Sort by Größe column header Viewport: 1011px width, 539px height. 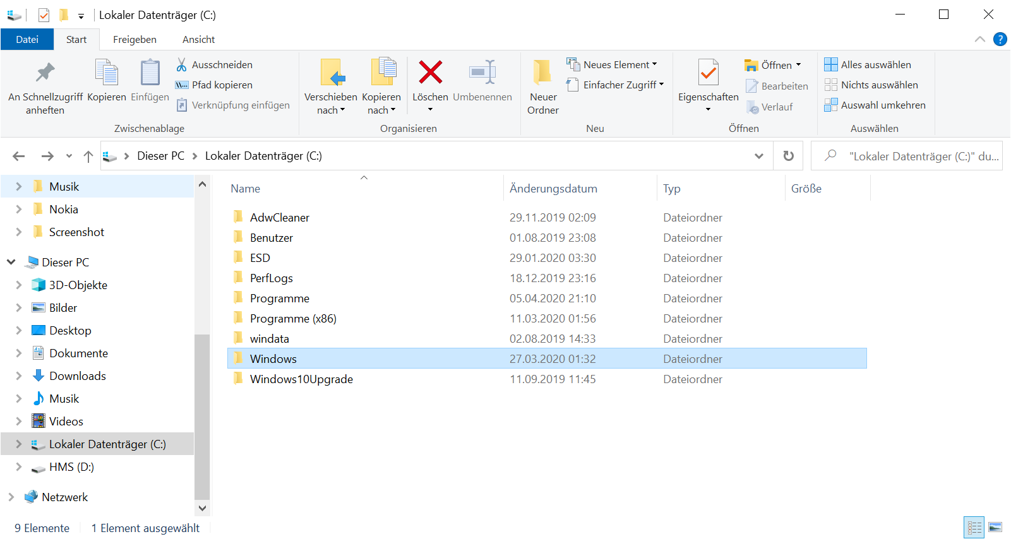pyautogui.click(x=806, y=188)
